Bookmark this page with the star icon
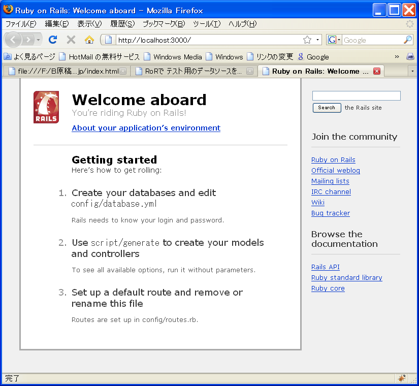Image resolution: width=419 pixels, height=386 pixels. (x=307, y=40)
